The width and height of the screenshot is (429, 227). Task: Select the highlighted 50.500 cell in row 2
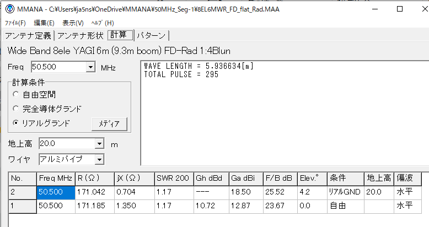point(56,192)
